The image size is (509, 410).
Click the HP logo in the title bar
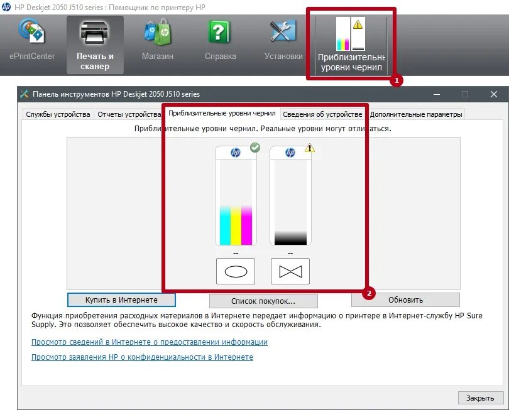[x=6, y=7]
